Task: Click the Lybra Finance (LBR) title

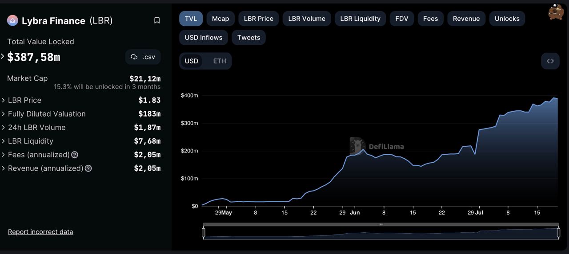Action: pos(67,21)
